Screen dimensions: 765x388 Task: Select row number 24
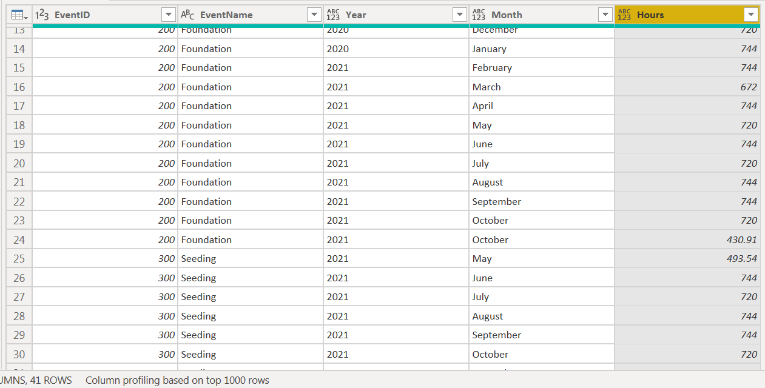[x=19, y=239]
